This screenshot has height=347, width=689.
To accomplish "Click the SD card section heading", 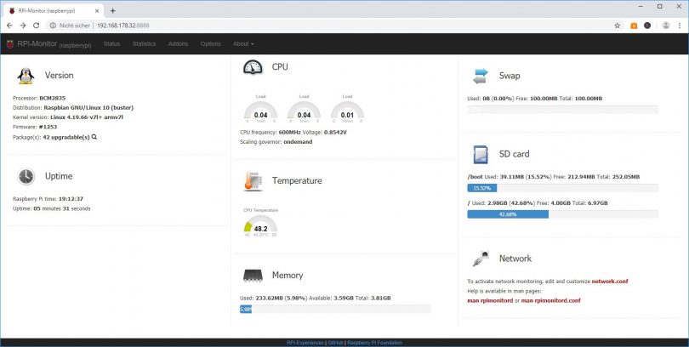I will pos(514,154).
